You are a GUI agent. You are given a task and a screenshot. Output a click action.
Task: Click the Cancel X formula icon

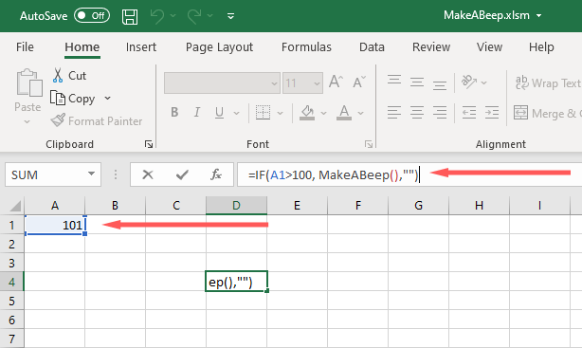pos(147,174)
